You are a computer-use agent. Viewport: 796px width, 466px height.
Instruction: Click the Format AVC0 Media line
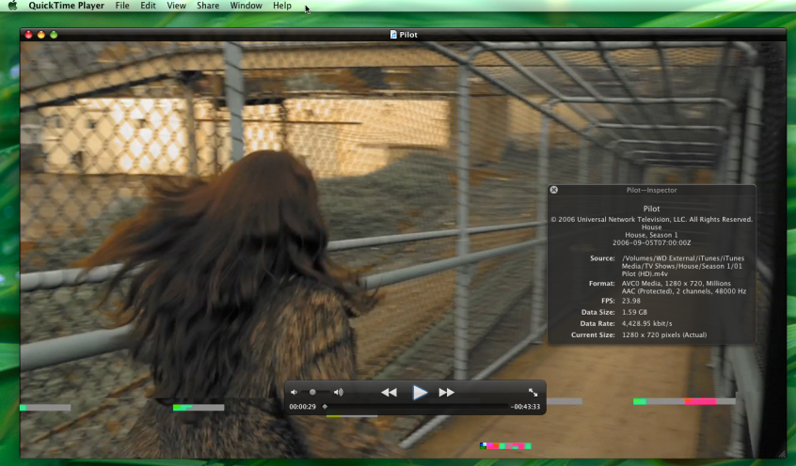(677, 284)
